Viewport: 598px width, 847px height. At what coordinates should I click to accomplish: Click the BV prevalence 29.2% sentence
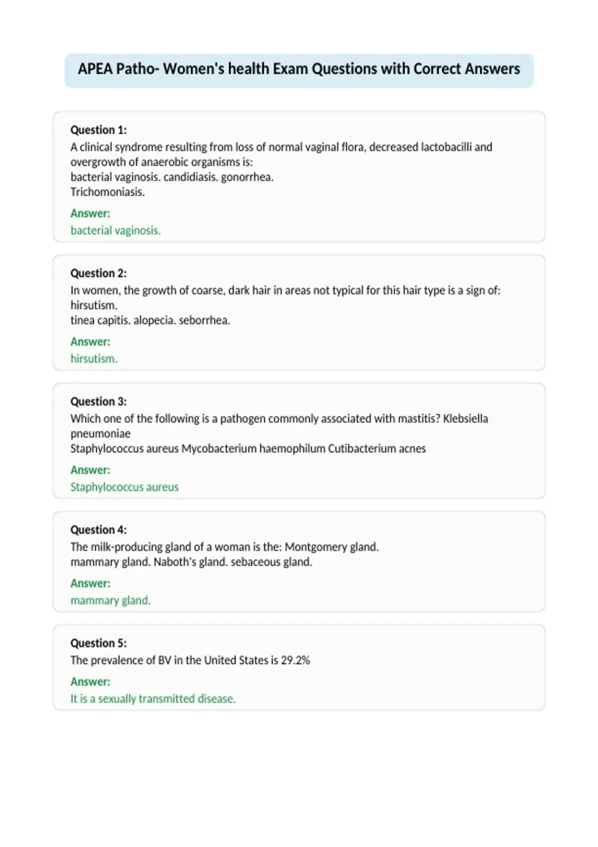tap(190, 660)
